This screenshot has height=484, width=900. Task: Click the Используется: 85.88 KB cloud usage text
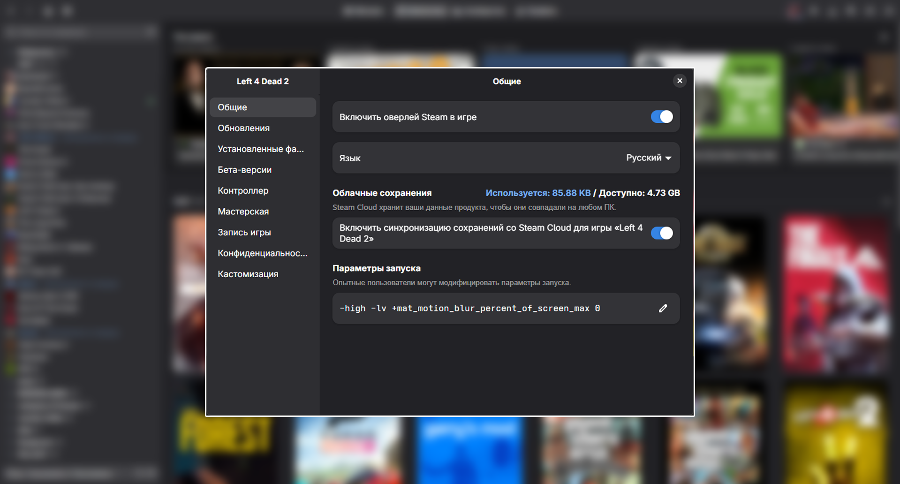coord(538,193)
